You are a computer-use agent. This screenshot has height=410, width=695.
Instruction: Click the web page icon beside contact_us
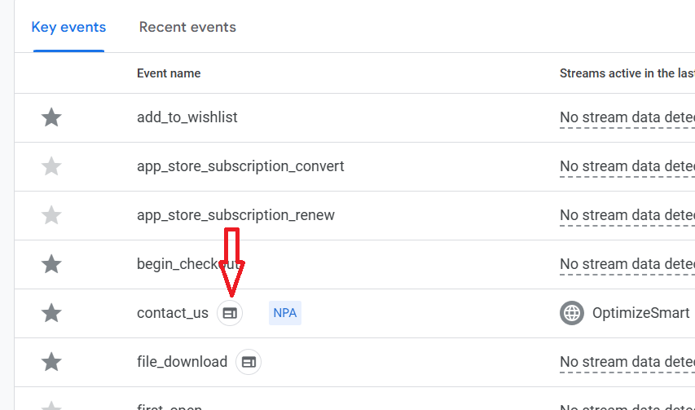(230, 313)
